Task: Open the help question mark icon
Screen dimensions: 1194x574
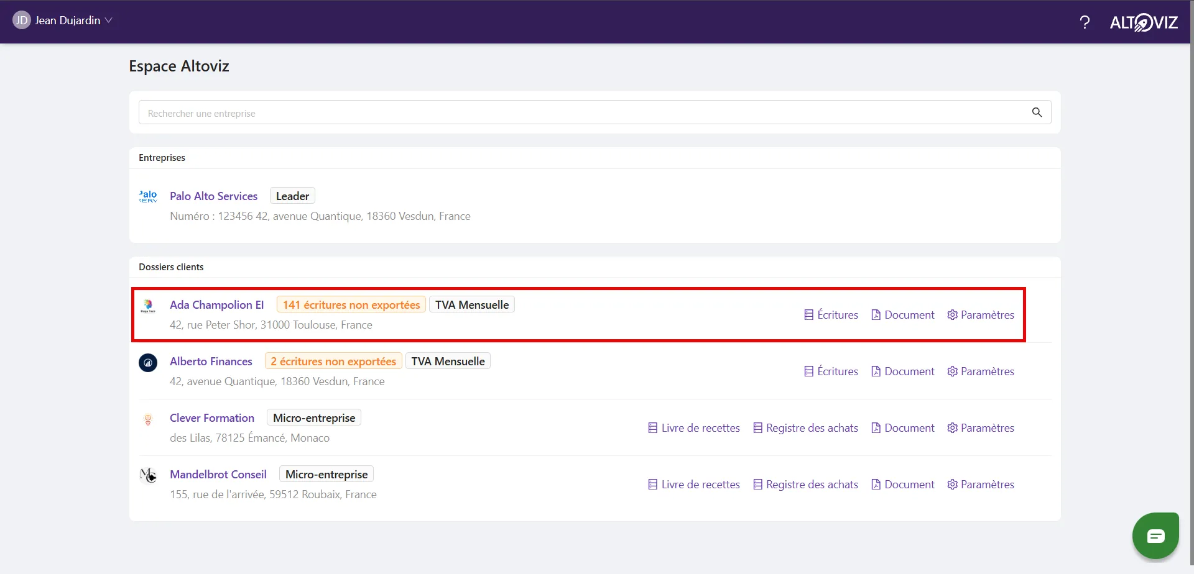Action: tap(1085, 22)
